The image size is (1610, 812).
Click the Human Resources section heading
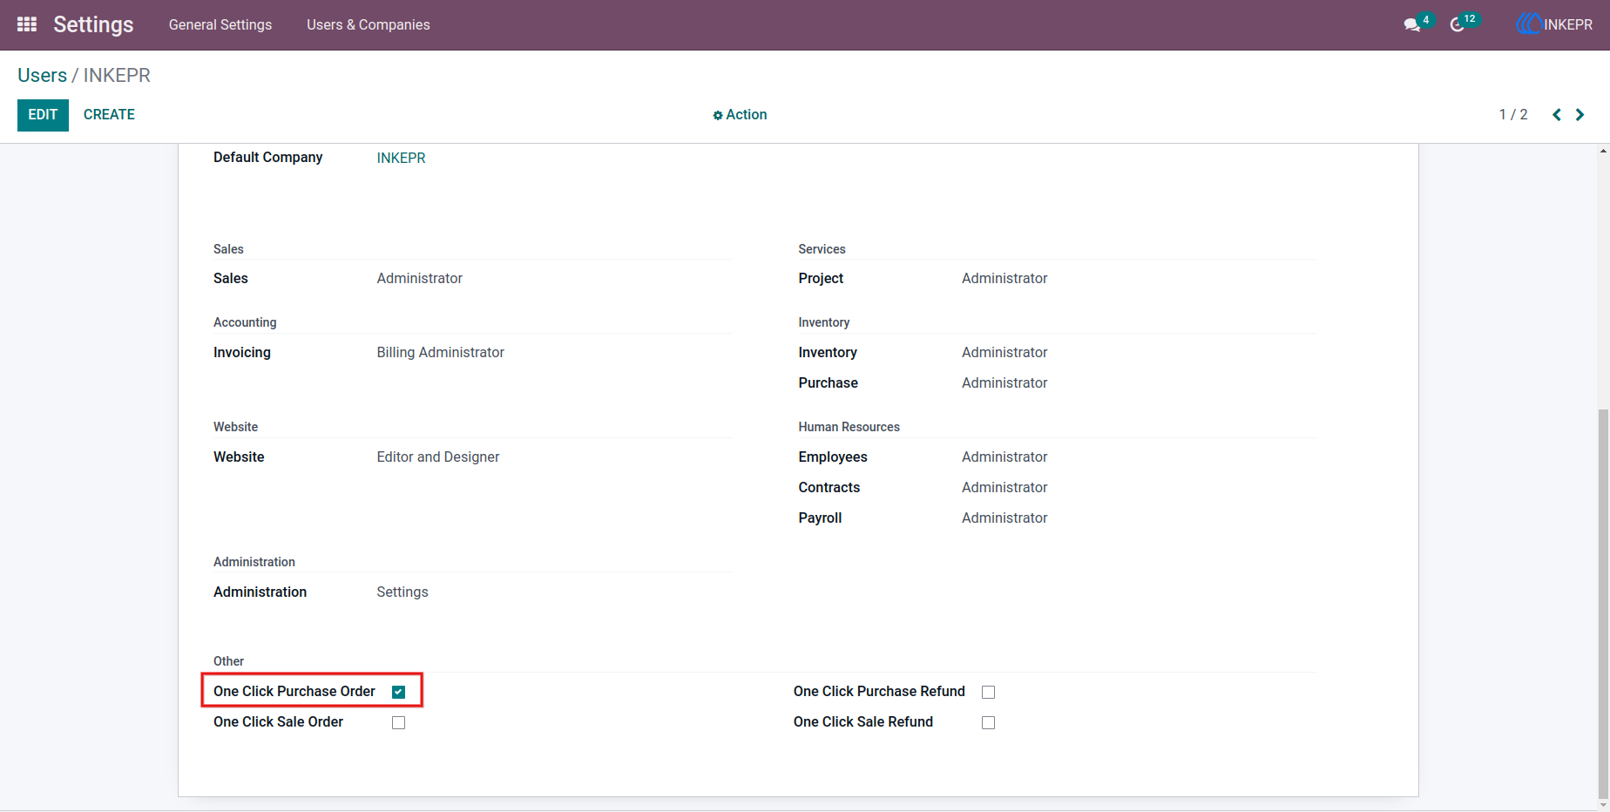point(849,427)
